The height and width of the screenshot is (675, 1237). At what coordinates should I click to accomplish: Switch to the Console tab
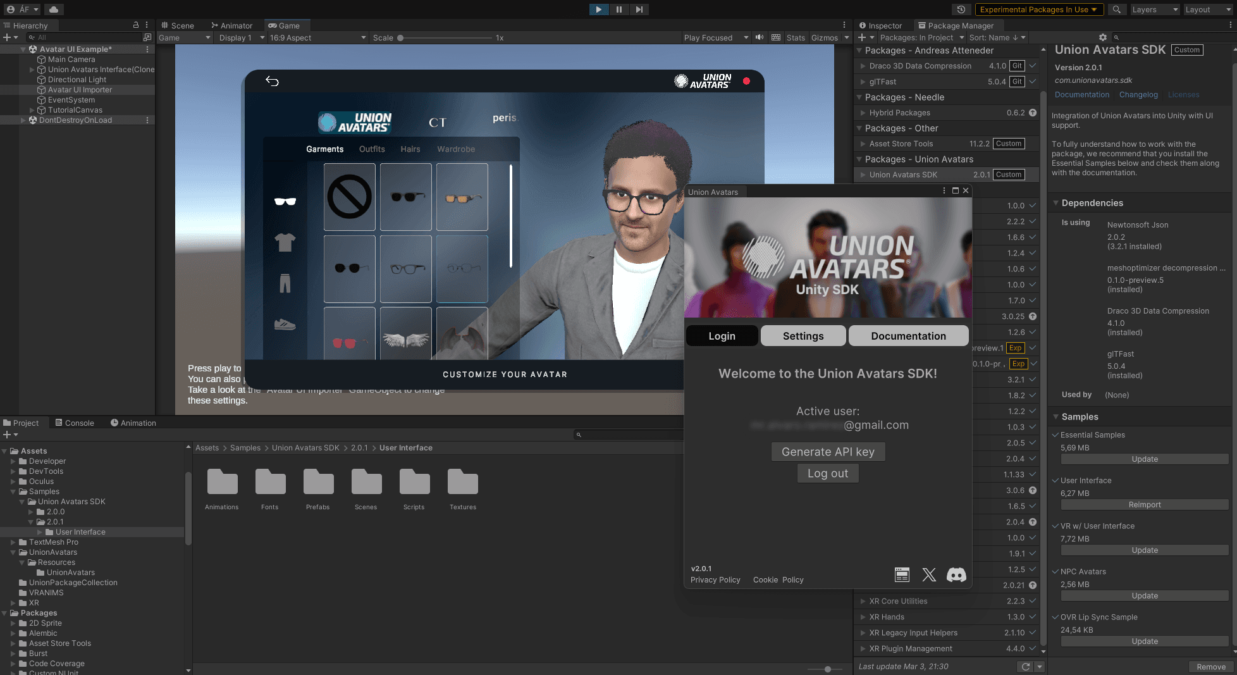tap(75, 423)
